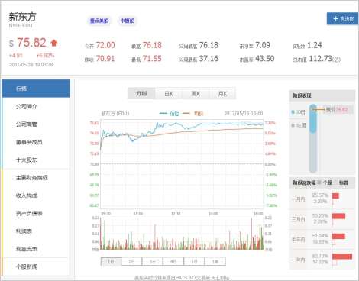Click the blue 价位 line legend icon
Screen dimensions: 359x281
163,114
